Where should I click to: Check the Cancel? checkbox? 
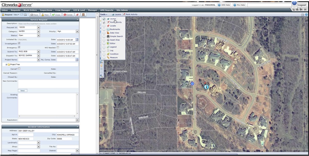19,69
